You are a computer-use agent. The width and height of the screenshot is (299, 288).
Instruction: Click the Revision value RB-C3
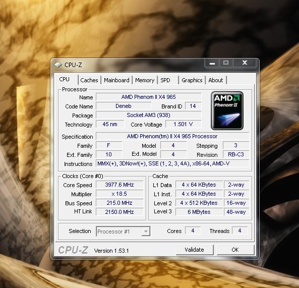(x=235, y=154)
